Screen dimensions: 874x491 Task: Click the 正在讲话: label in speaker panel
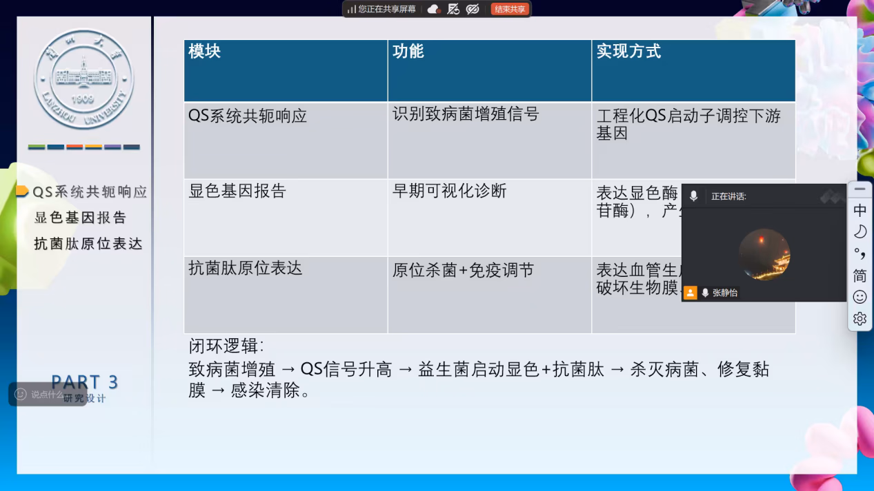point(728,196)
